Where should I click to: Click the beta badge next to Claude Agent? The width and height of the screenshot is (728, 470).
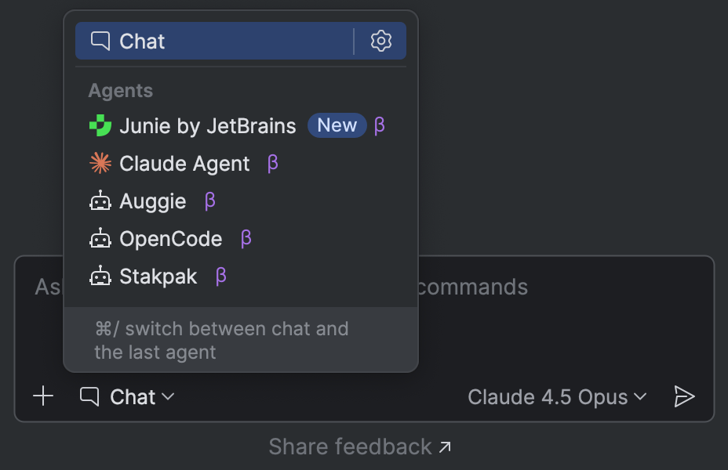tap(271, 164)
